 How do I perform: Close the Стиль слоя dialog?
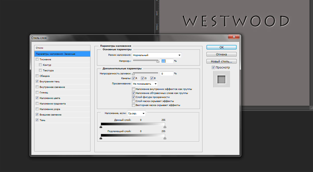point(233,37)
